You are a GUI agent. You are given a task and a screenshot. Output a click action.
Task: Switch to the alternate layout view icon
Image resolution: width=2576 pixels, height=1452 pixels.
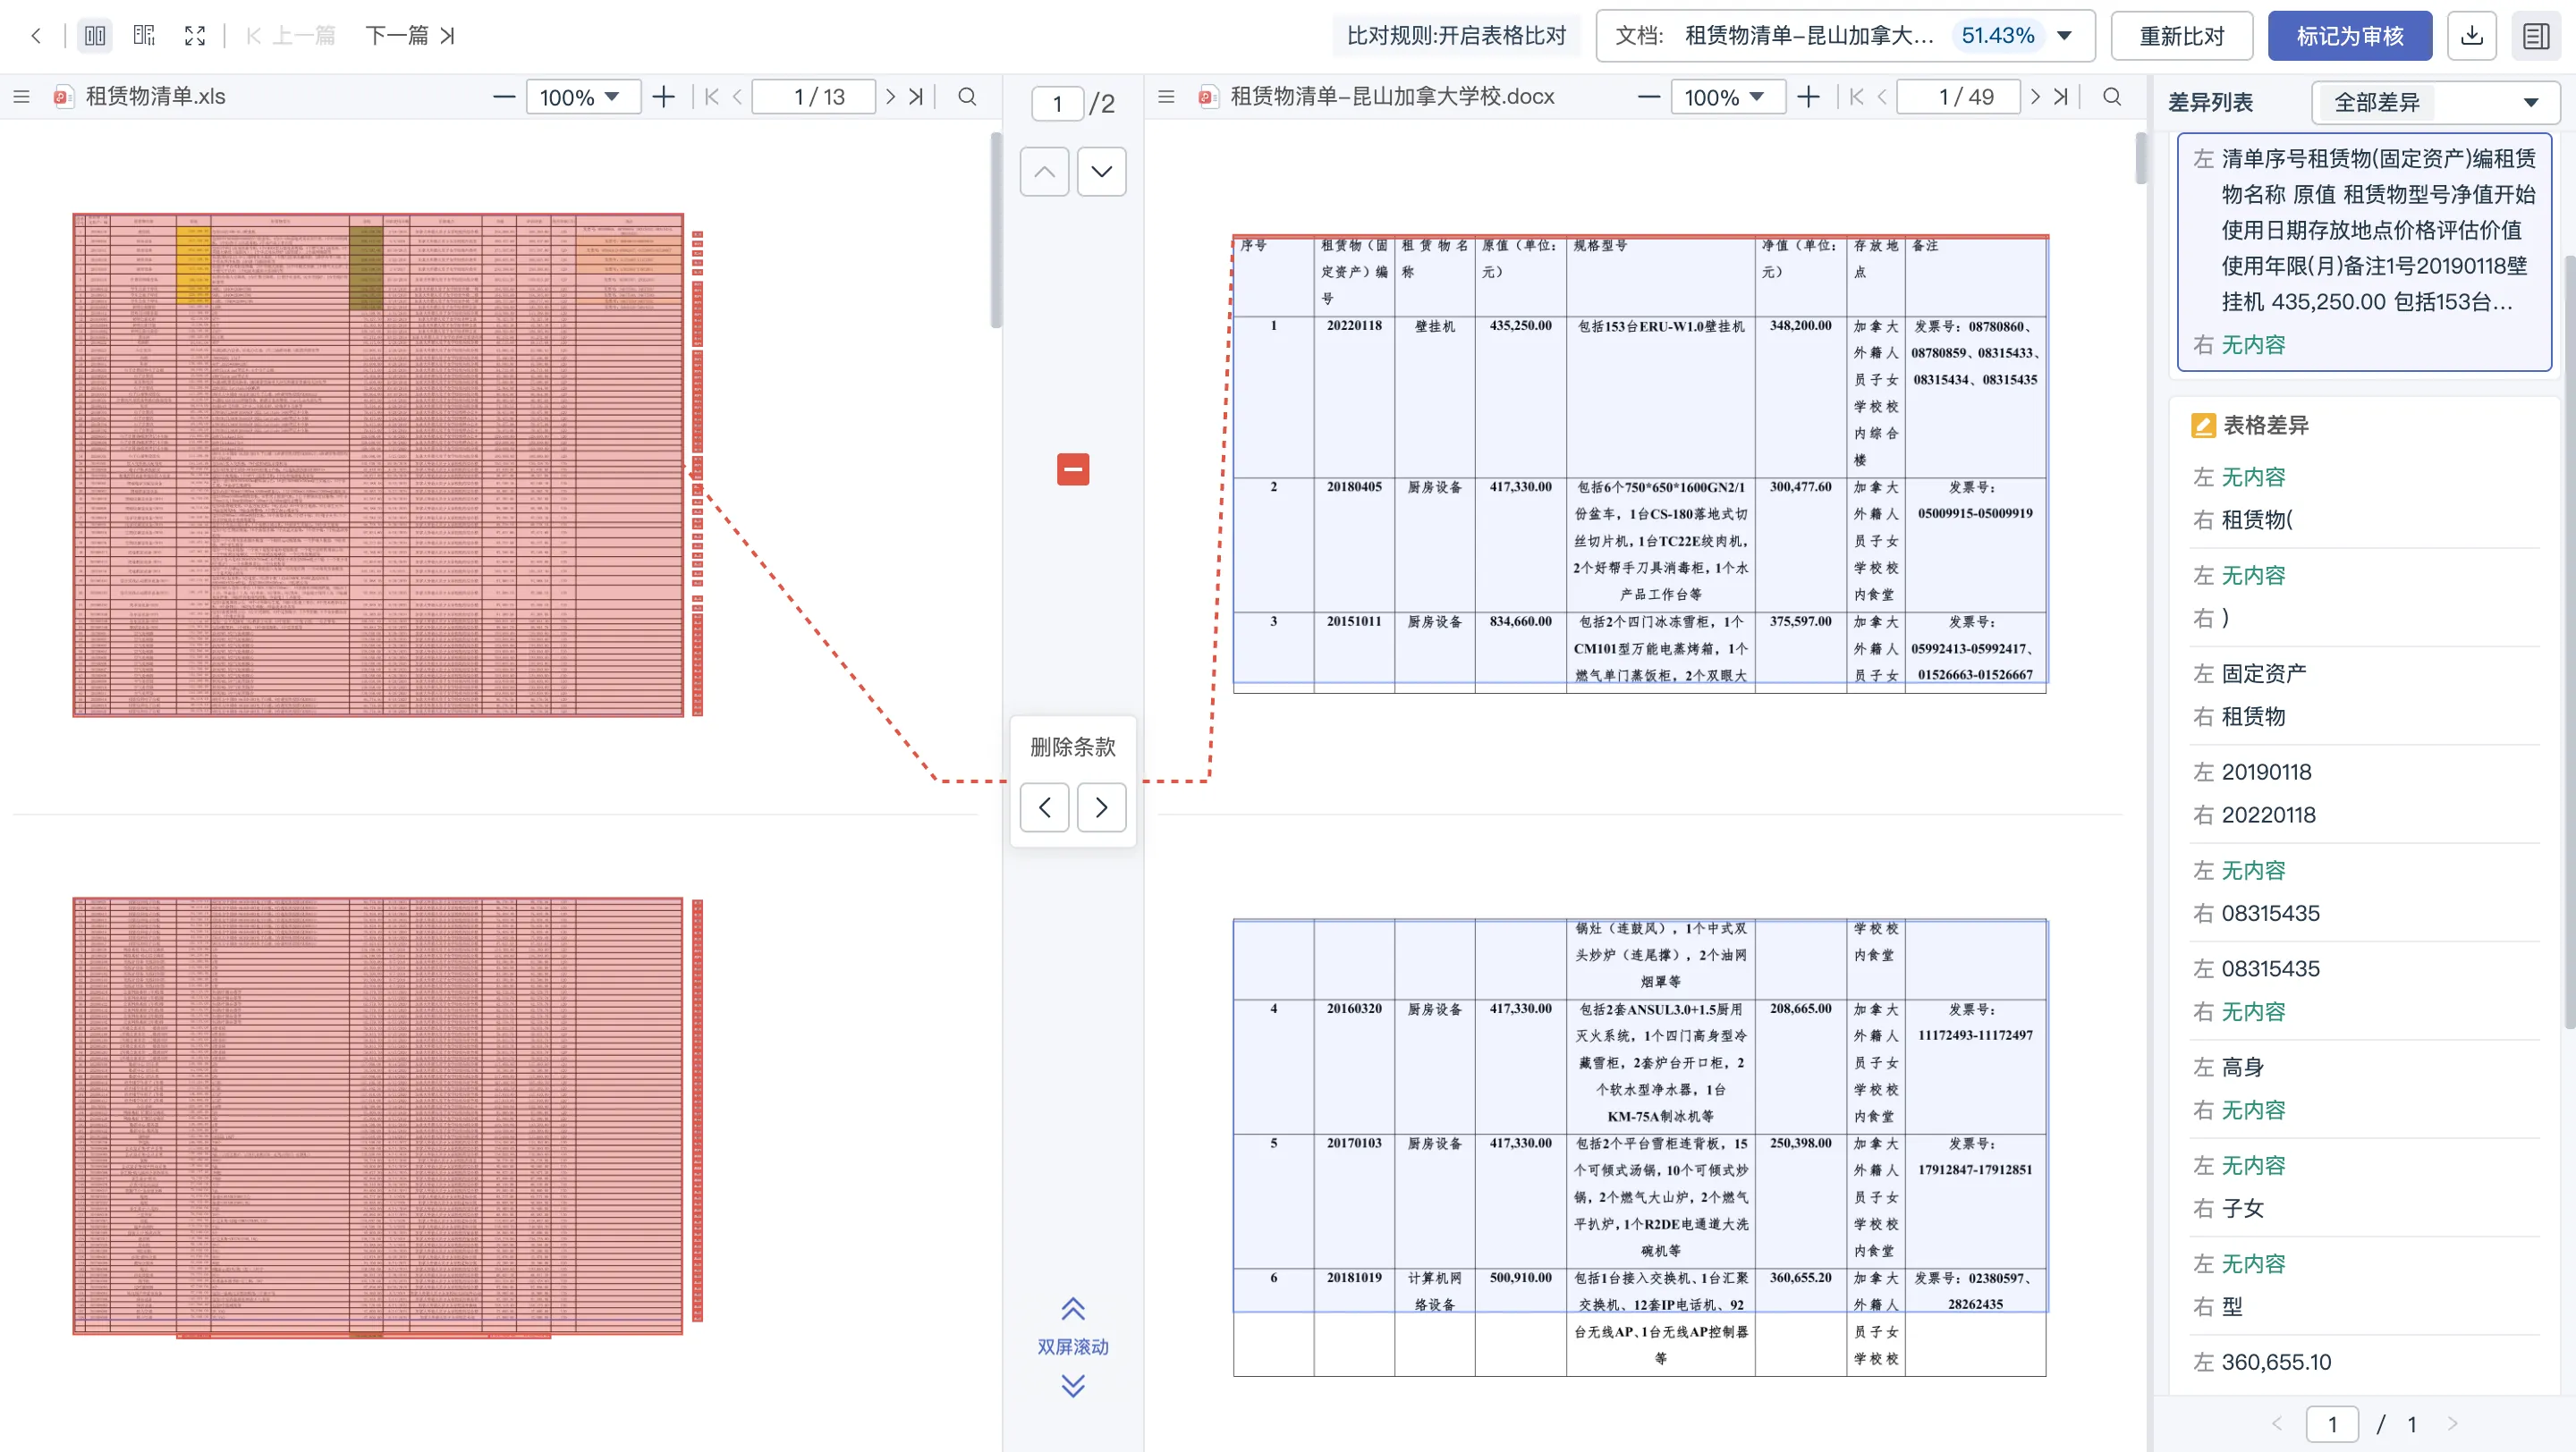(x=144, y=36)
